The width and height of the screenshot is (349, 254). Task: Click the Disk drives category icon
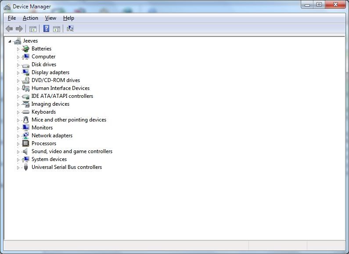click(26, 65)
